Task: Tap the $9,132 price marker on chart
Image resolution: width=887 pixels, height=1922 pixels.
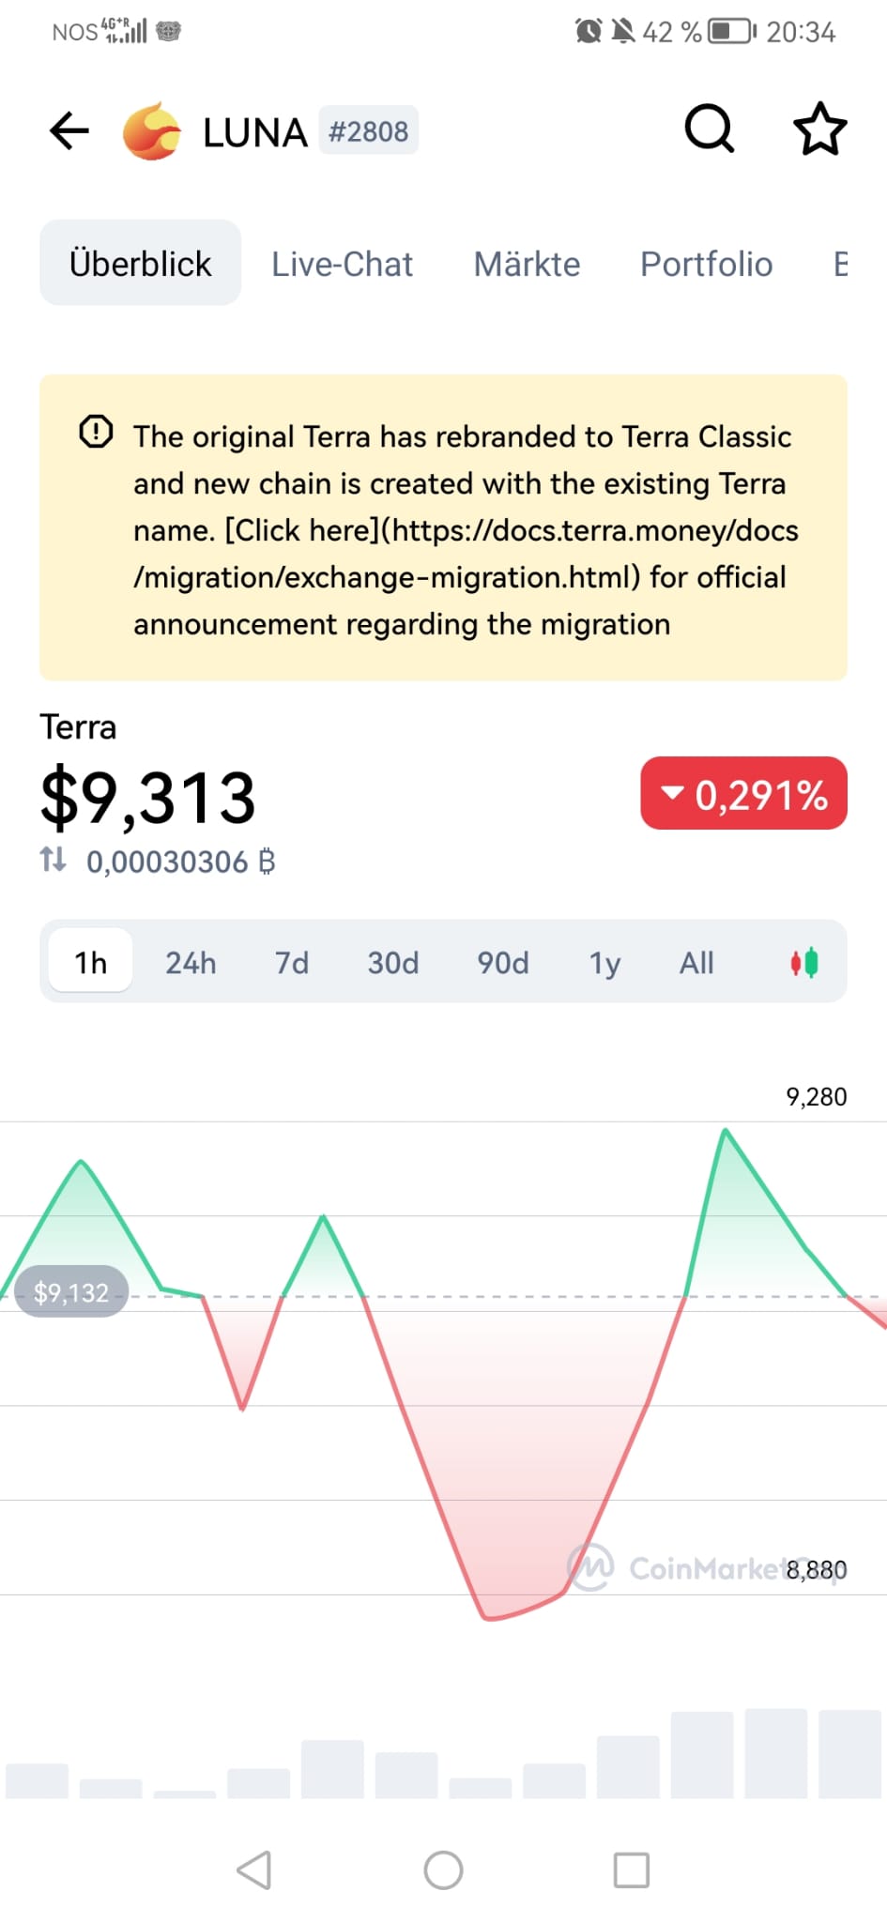Action: (x=71, y=1293)
